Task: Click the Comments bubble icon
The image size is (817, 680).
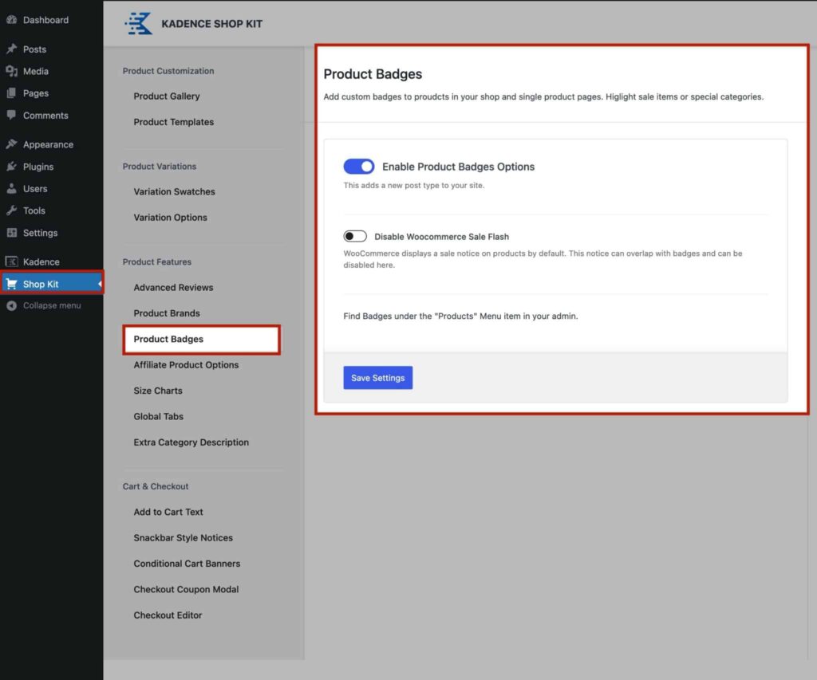Action: [11, 115]
